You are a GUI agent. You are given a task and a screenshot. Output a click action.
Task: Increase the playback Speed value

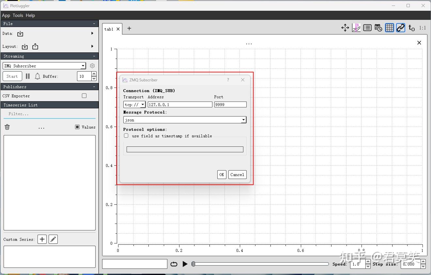click(x=368, y=262)
